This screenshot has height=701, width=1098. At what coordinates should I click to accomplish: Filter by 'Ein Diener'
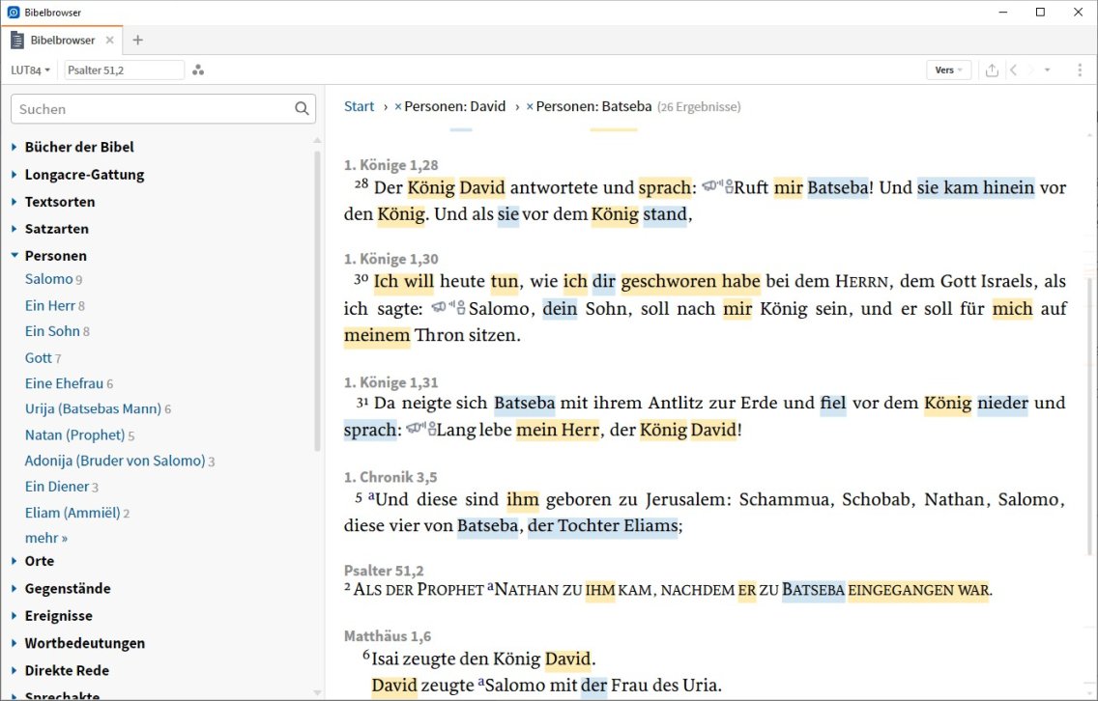point(57,487)
